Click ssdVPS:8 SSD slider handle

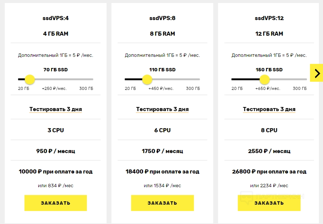coord(147,79)
